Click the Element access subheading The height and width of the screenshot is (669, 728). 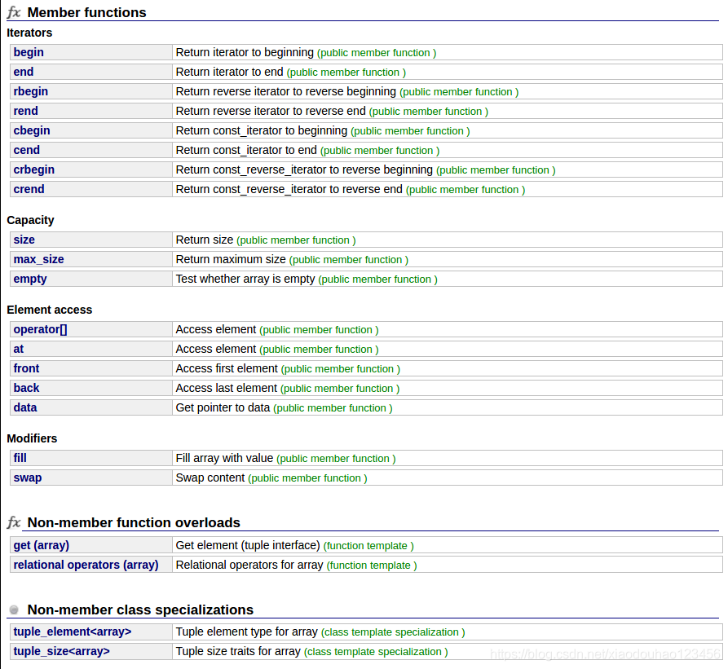point(49,310)
